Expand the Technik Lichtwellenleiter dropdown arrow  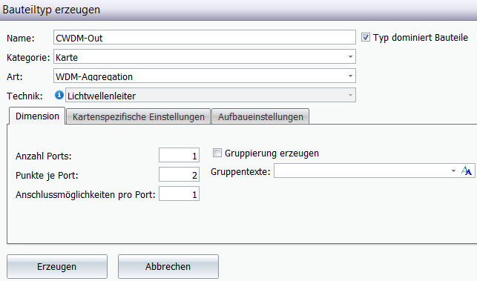(350, 96)
